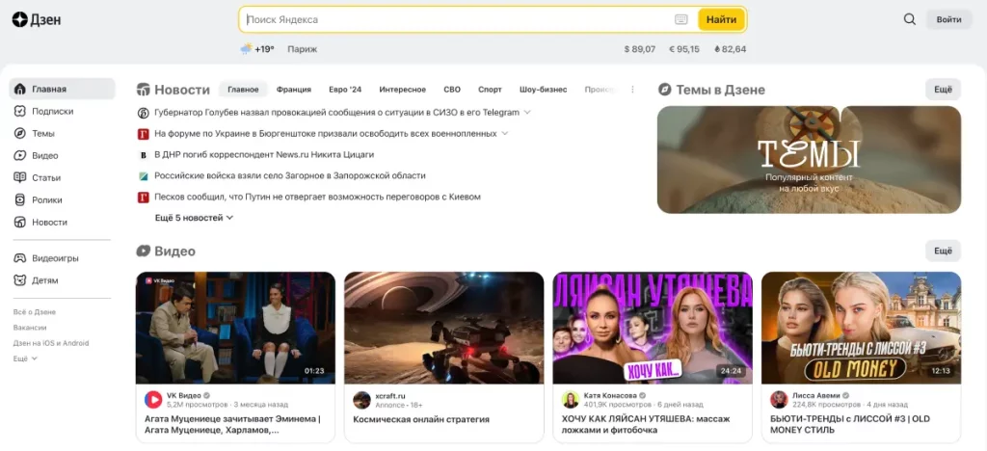Expand Ещё 5 новостей list

pyautogui.click(x=194, y=218)
